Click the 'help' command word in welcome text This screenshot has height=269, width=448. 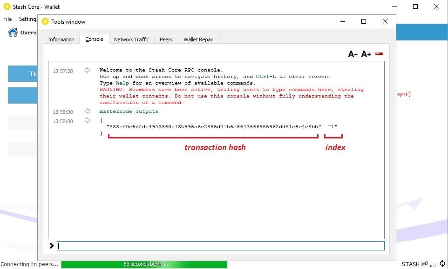(122, 83)
